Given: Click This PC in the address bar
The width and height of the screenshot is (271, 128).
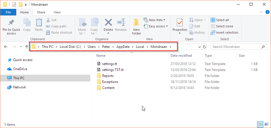Looking at the screenshot, I should pyautogui.click(x=48, y=47).
